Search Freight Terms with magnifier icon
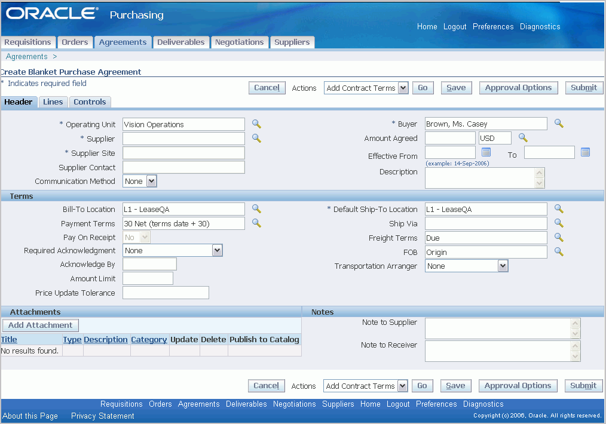This screenshot has height=424, width=606. (x=559, y=237)
